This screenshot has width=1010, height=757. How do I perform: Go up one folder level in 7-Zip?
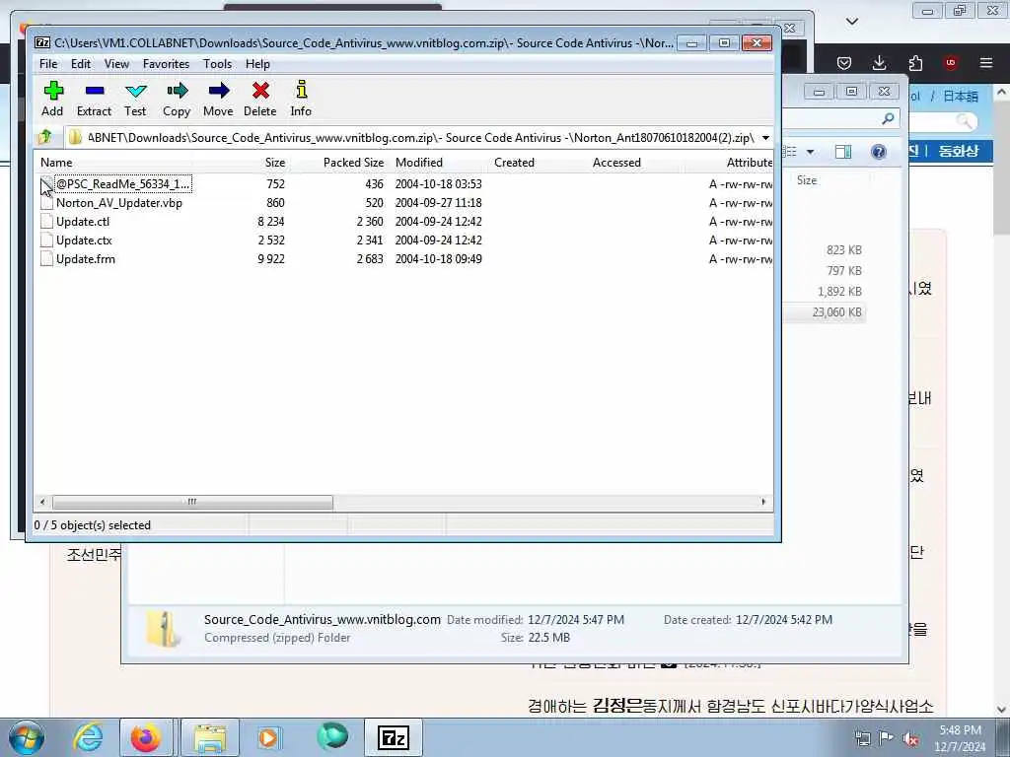point(45,137)
